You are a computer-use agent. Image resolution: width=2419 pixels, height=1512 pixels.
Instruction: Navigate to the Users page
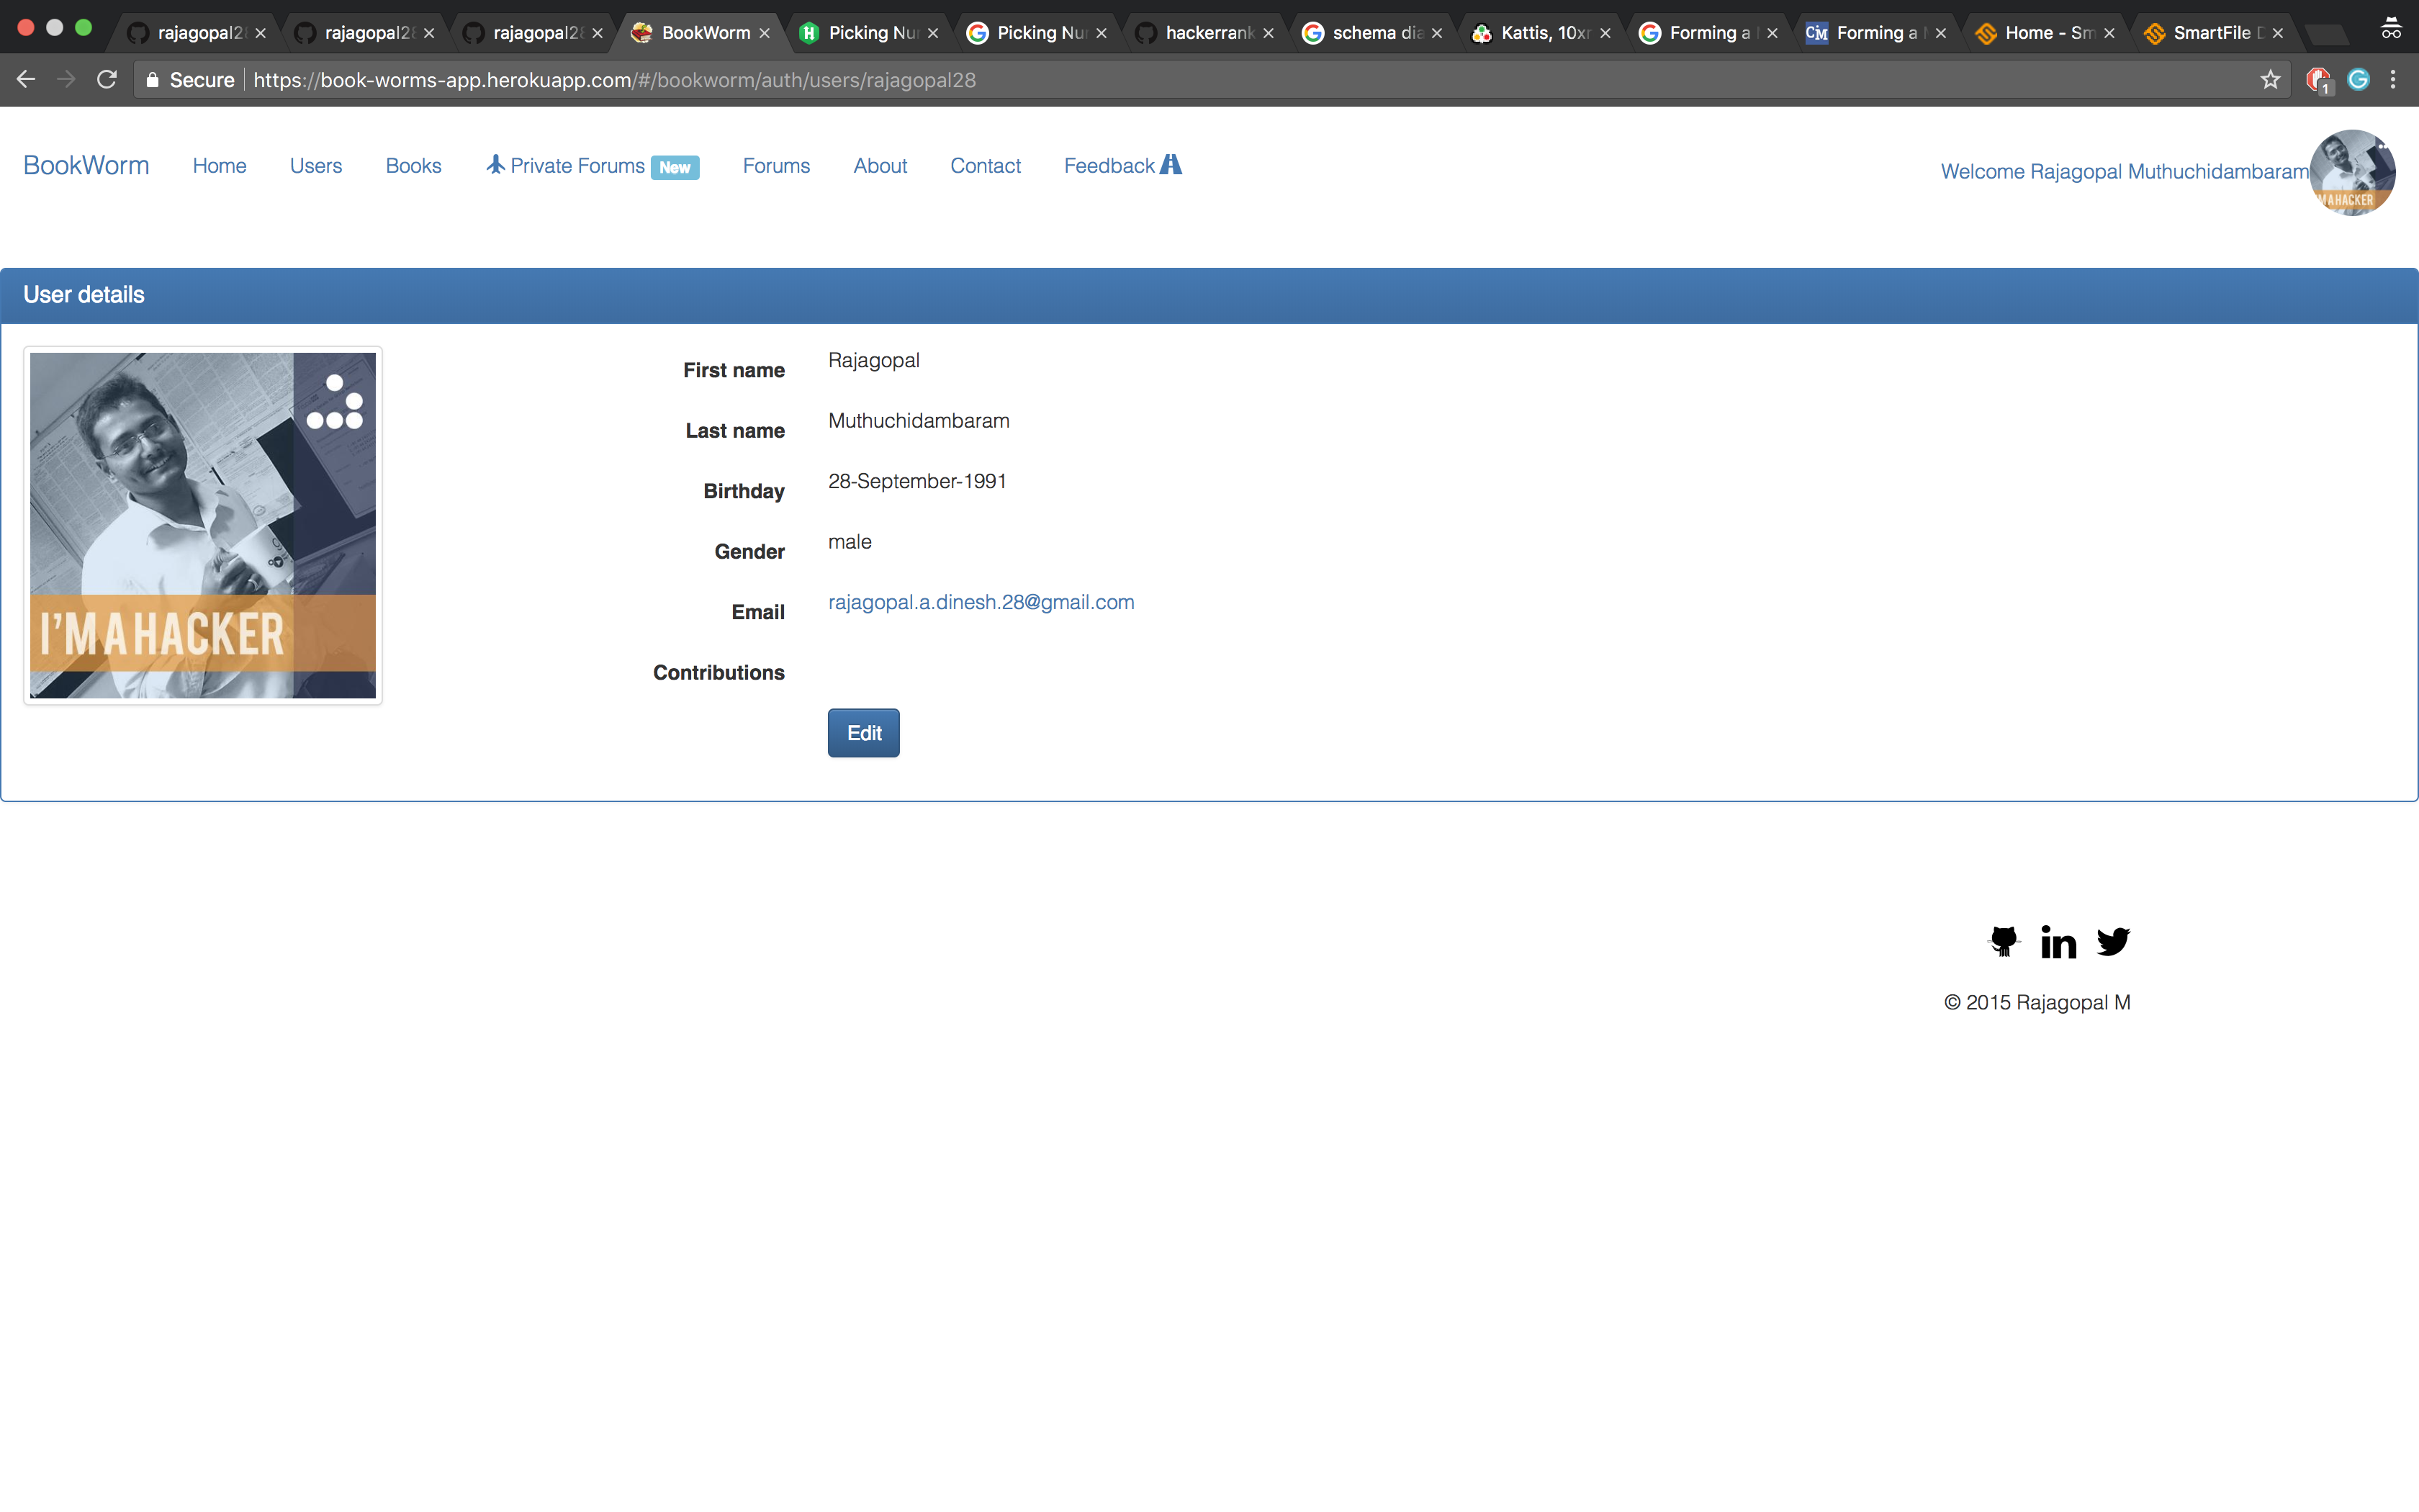coord(316,166)
